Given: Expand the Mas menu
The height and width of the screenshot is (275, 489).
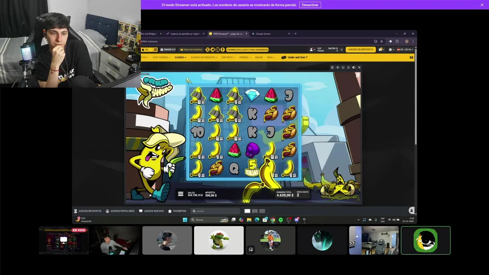Looking at the screenshot, I should pyautogui.click(x=271, y=57).
